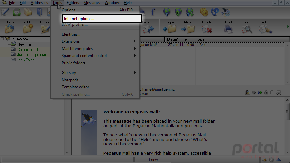Click the blue-green double arrow preview icon

260,92
